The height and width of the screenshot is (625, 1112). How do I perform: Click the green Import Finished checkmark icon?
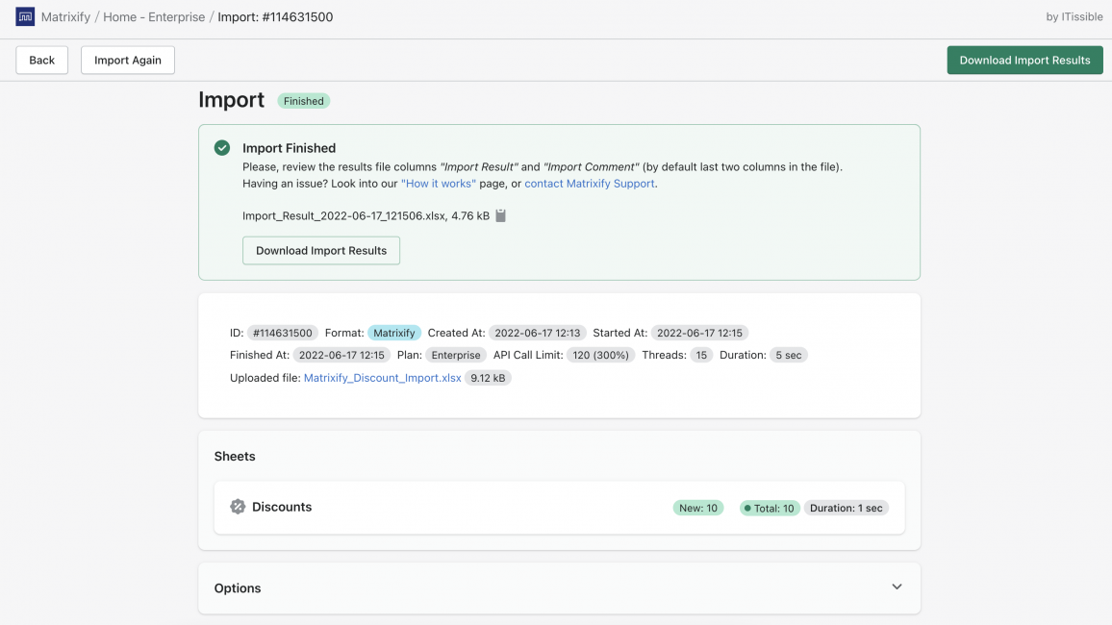click(x=222, y=147)
